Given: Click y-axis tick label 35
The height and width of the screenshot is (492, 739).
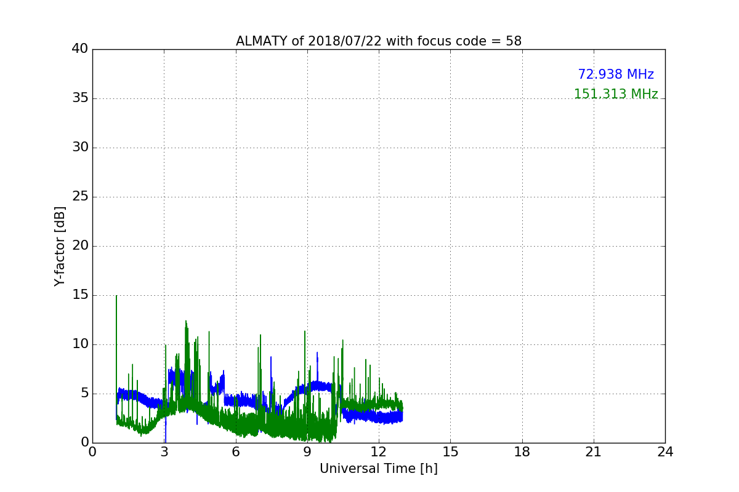Looking at the screenshot, I should pos(79,98).
